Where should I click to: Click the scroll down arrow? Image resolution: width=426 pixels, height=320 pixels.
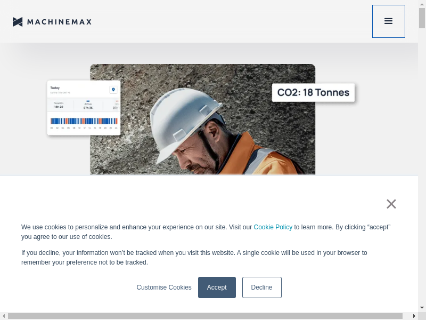pos(422,308)
